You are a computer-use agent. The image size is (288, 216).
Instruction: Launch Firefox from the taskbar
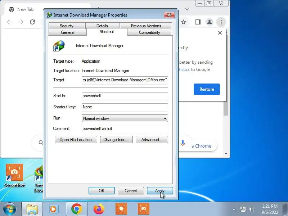99,209
